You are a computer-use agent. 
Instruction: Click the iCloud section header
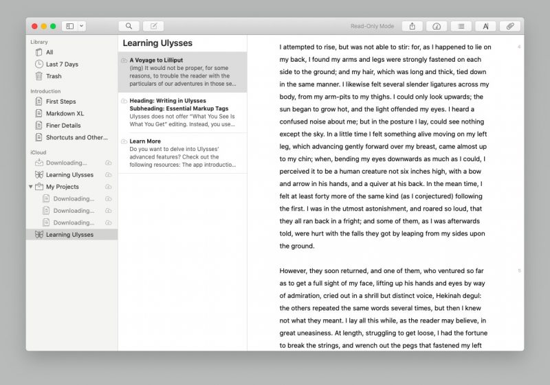(38, 152)
